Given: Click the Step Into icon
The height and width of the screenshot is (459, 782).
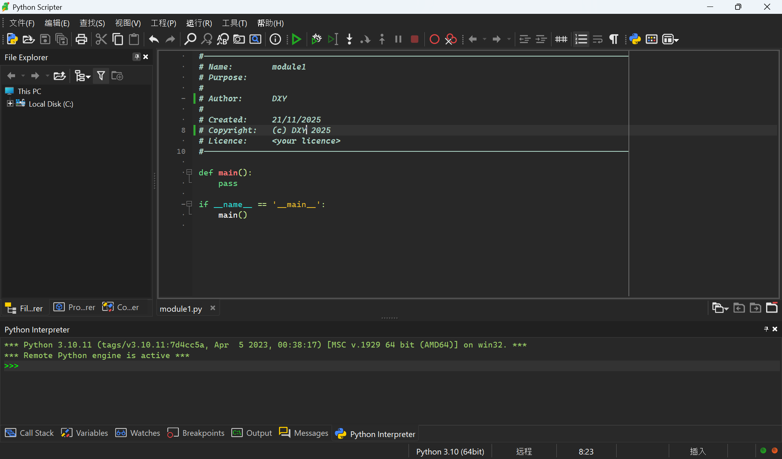Looking at the screenshot, I should 349,39.
